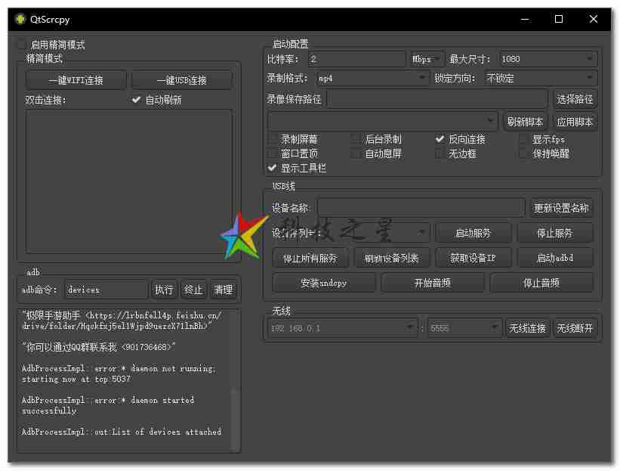The image size is (620, 471).
Task: Click the 无线连接 button
Action: 528,327
